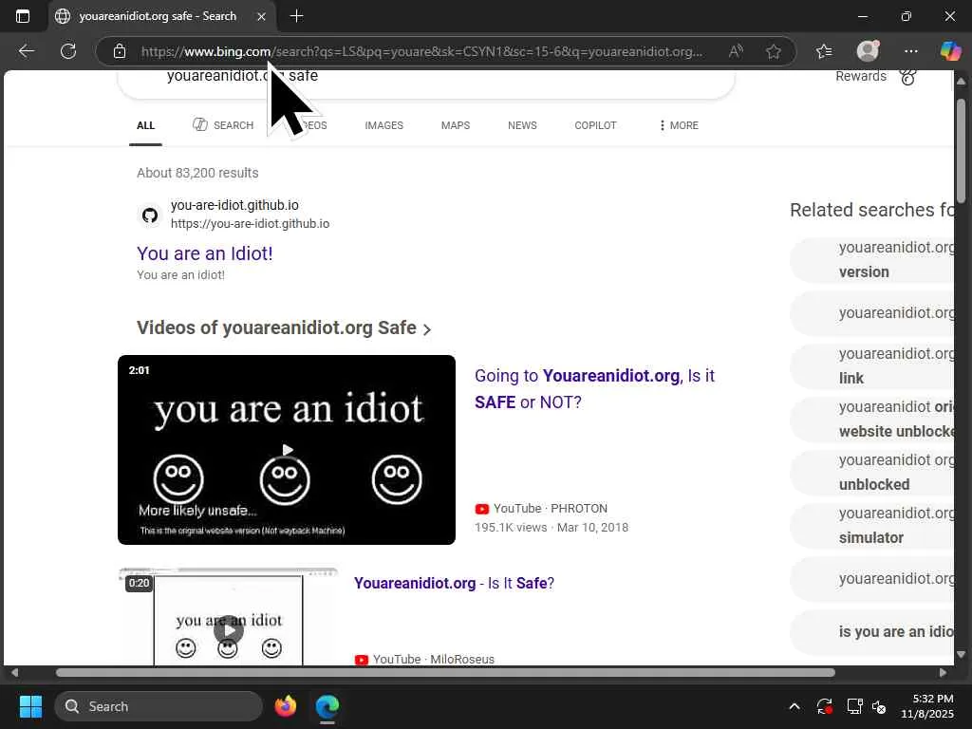Open Going to Youareanidiot.org, Is it SAFE link
972x729 pixels.
pos(594,388)
